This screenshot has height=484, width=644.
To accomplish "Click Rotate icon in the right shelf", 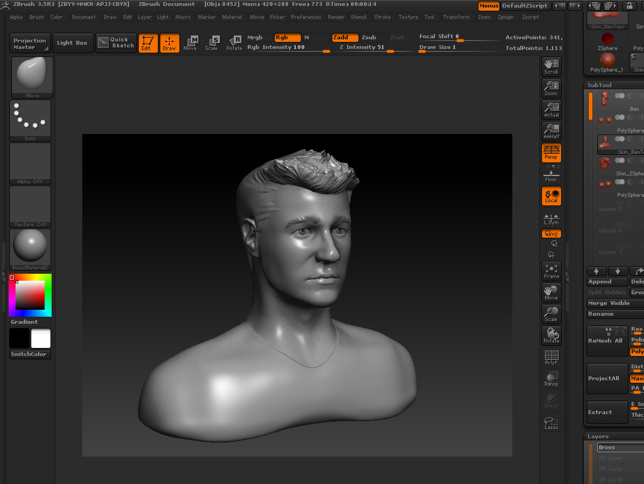I will [x=551, y=336].
